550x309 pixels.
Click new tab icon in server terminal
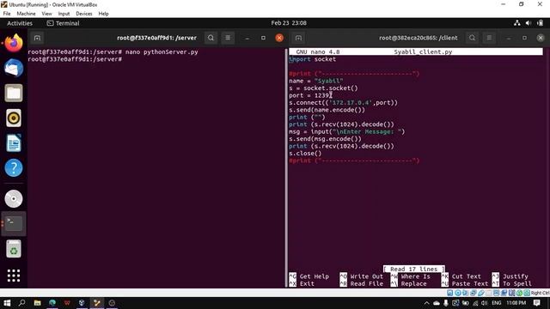[x=37, y=38]
